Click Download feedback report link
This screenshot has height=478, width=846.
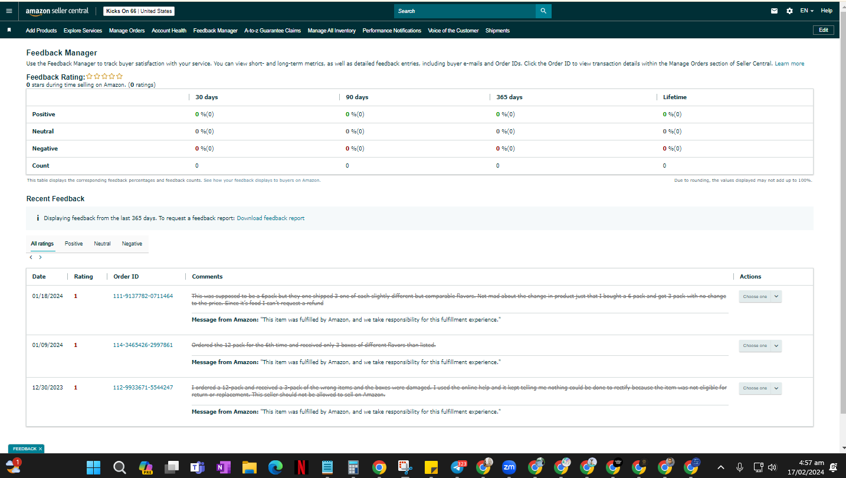271,218
